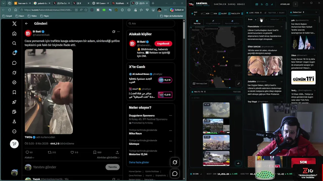Viewport: 323px width, 181px height.
Task: Click the TV icon in Sakinol header
Action: click(x=267, y=4)
